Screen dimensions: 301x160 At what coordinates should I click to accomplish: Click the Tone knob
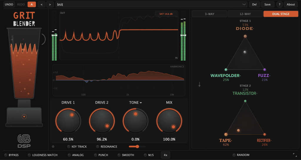click(x=136, y=121)
